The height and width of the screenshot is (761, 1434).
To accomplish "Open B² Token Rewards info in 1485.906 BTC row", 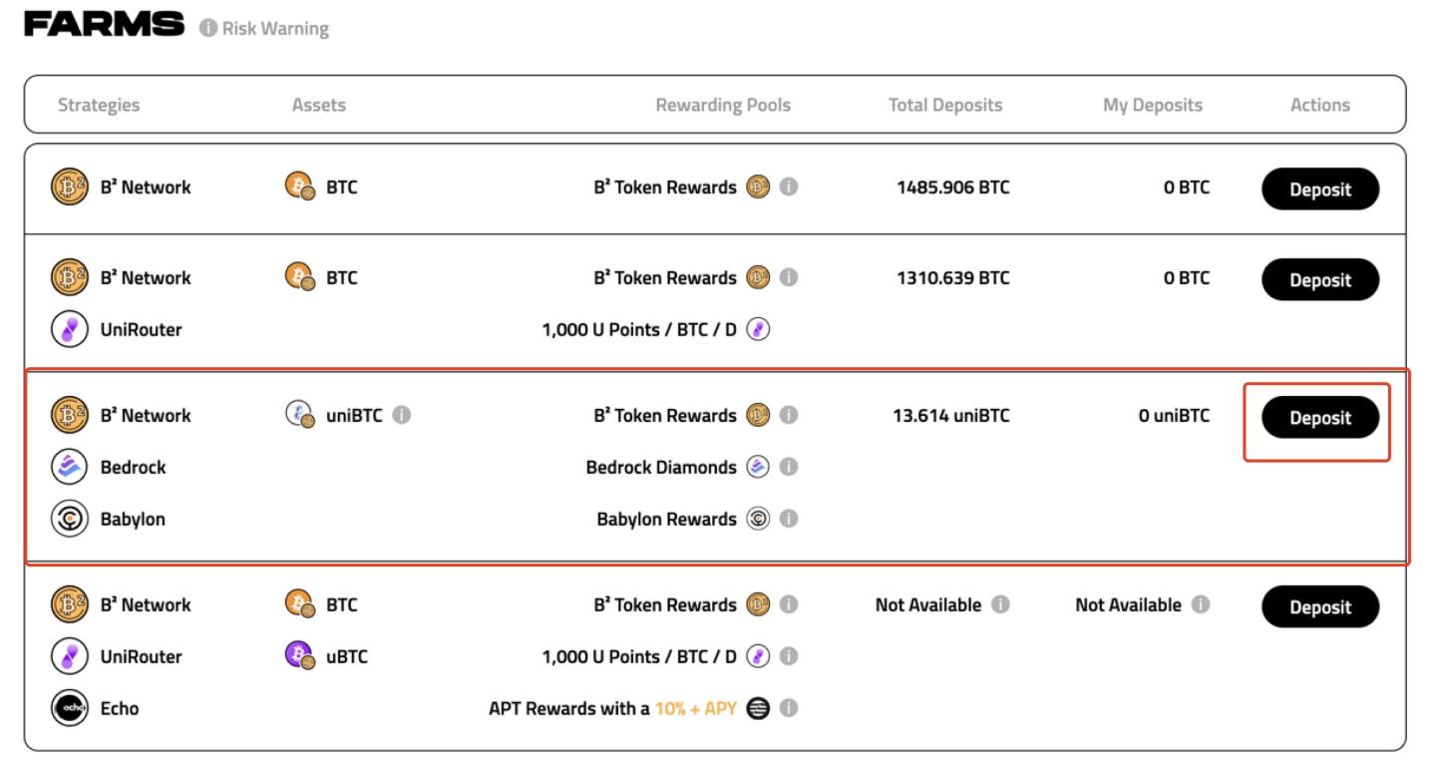I will pyautogui.click(x=789, y=188).
